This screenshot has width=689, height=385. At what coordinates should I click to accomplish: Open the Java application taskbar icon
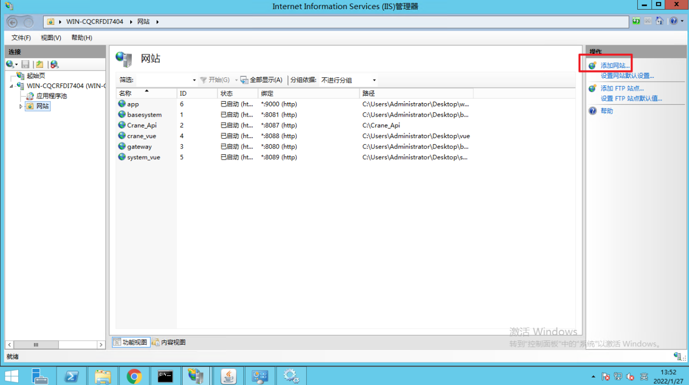229,376
